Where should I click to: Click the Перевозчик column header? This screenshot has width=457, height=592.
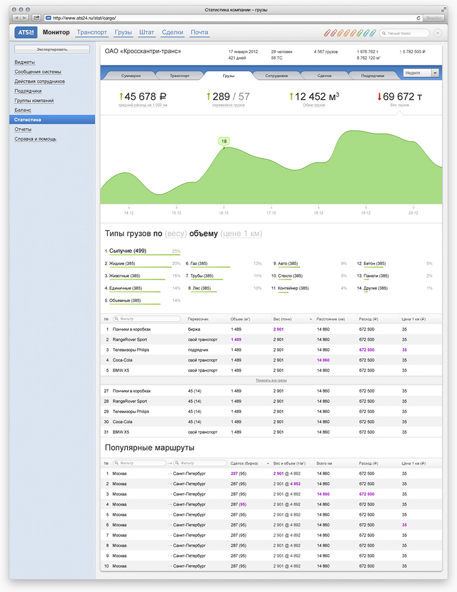point(198,319)
